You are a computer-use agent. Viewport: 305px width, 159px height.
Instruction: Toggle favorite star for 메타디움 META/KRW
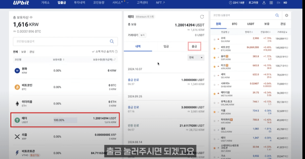click(x=215, y=94)
